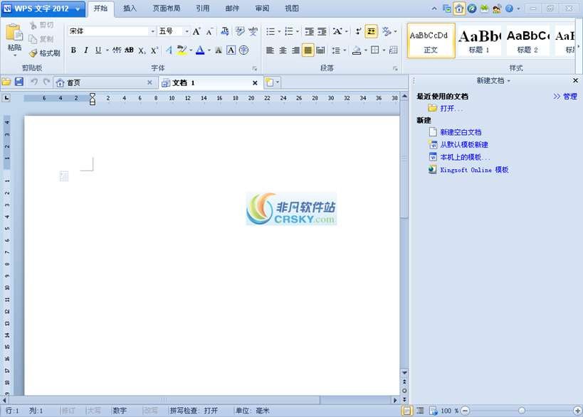Click the open folder icon in quick toolbar
Viewport: 583px width, 417px height.
6,82
